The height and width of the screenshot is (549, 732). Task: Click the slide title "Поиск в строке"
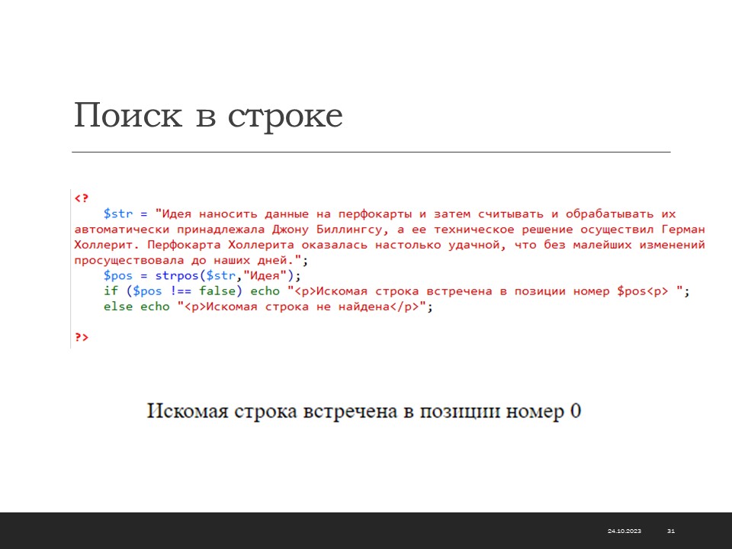click(208, 117)
